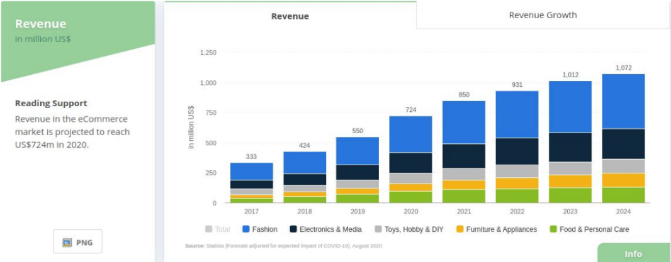This screenshot has height=262, width=671.
Task: Click the Revenue heading in green panel
Action: [x=41, y=24]
